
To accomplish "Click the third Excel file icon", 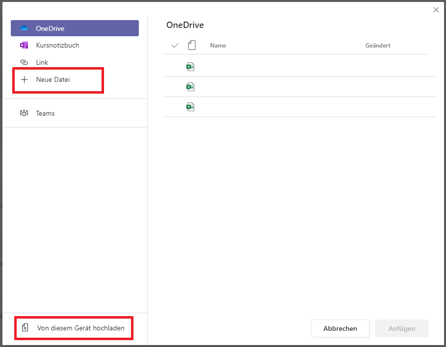I will click(x=190, y=107).
